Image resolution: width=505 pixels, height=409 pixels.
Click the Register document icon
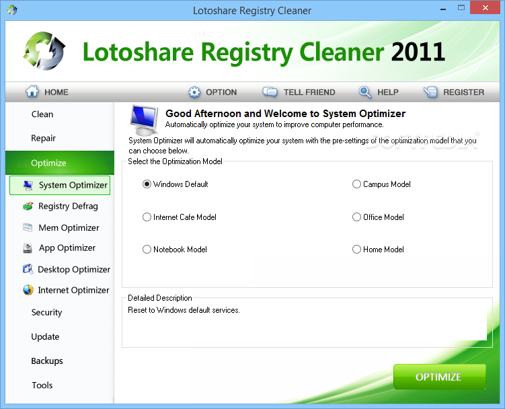tap(430, 92)
